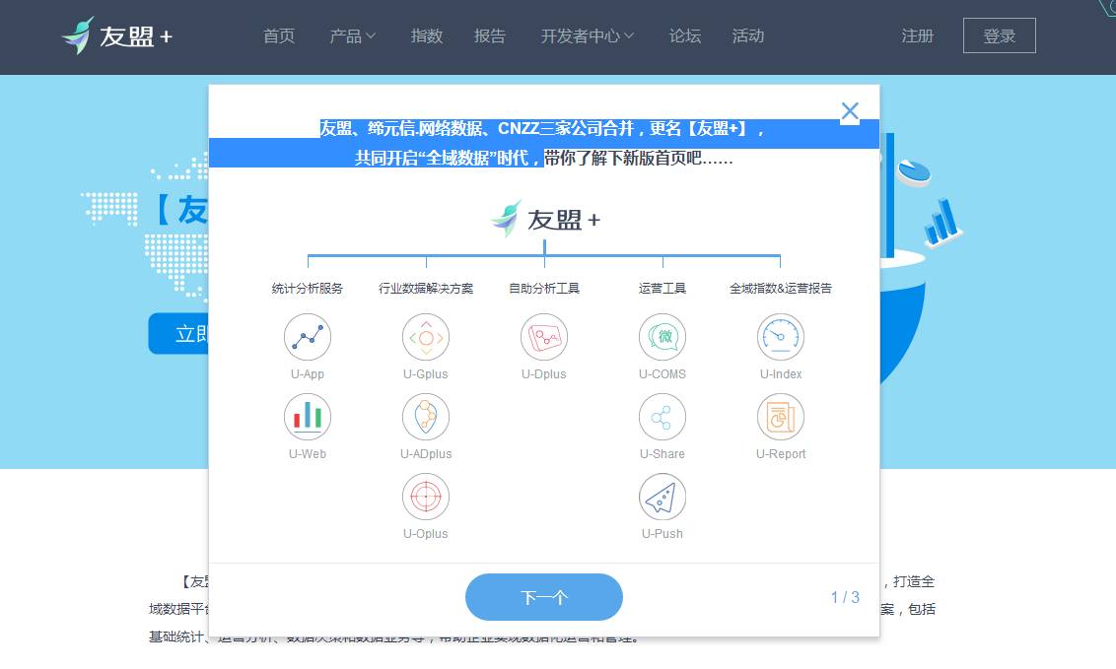Open the U-Web bar chart icon
This screenshot has height=669, width=1116.
(x=308, y=417)
